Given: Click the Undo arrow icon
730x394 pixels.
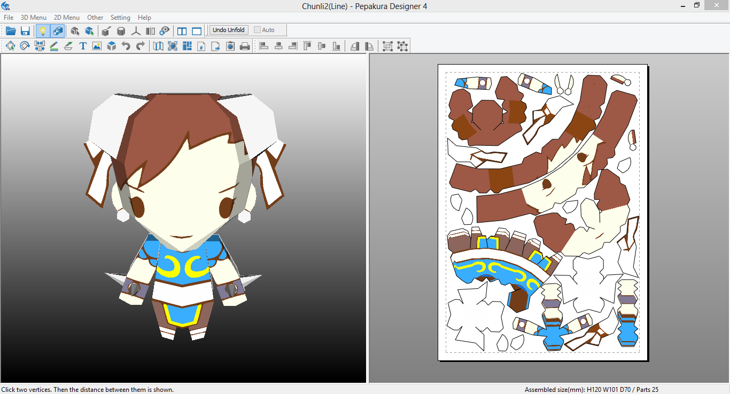Looking at the screenshot, I should [x=126, y=46].
